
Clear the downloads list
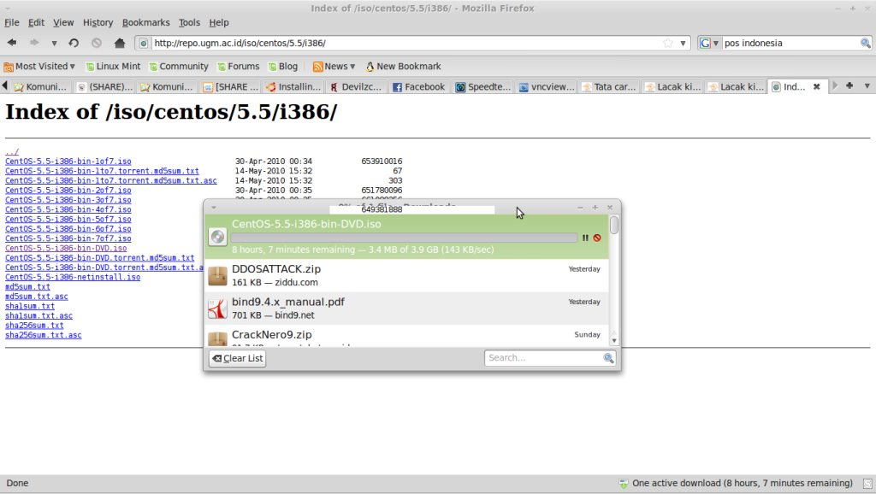pyautogui.click(x=238, y=358)
